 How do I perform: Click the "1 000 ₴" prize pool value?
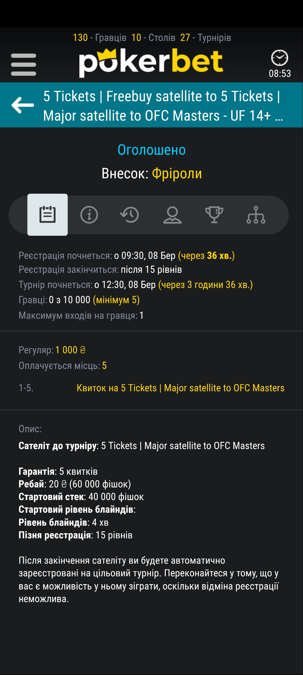[70, 350]
